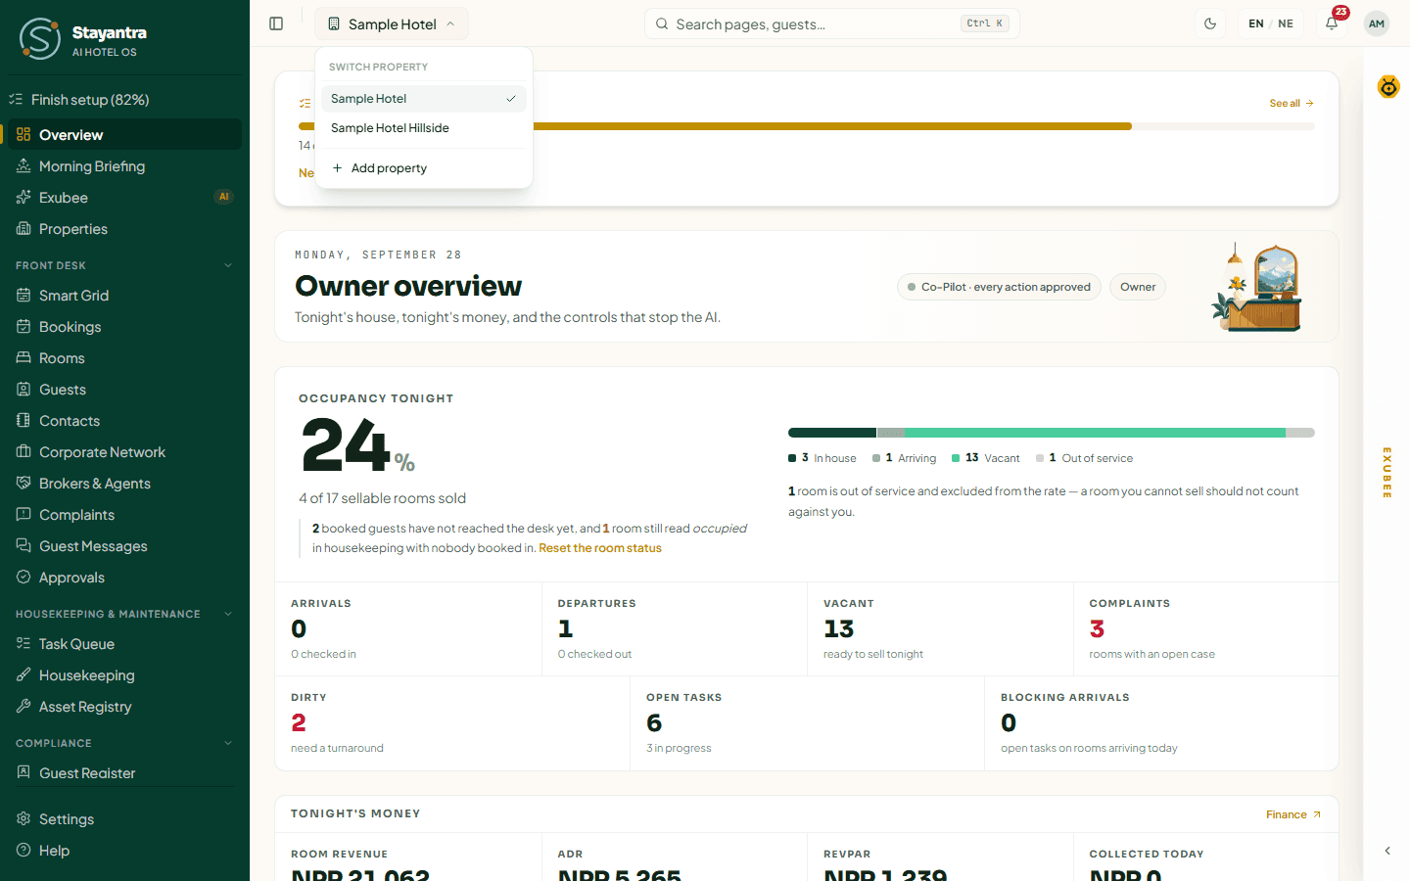Go to Bookings page
1410x881 pixels.
pyautogui.click(x=124, y=327)
